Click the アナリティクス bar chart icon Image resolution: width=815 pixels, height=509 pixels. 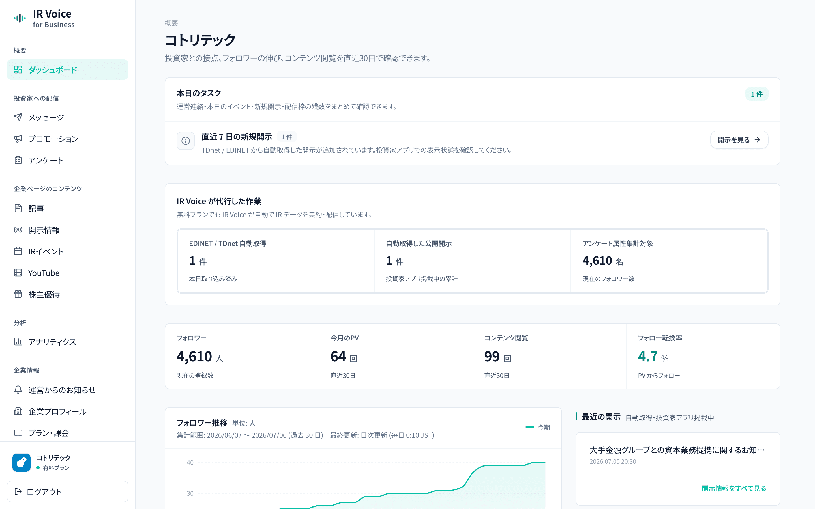[18, 342]
